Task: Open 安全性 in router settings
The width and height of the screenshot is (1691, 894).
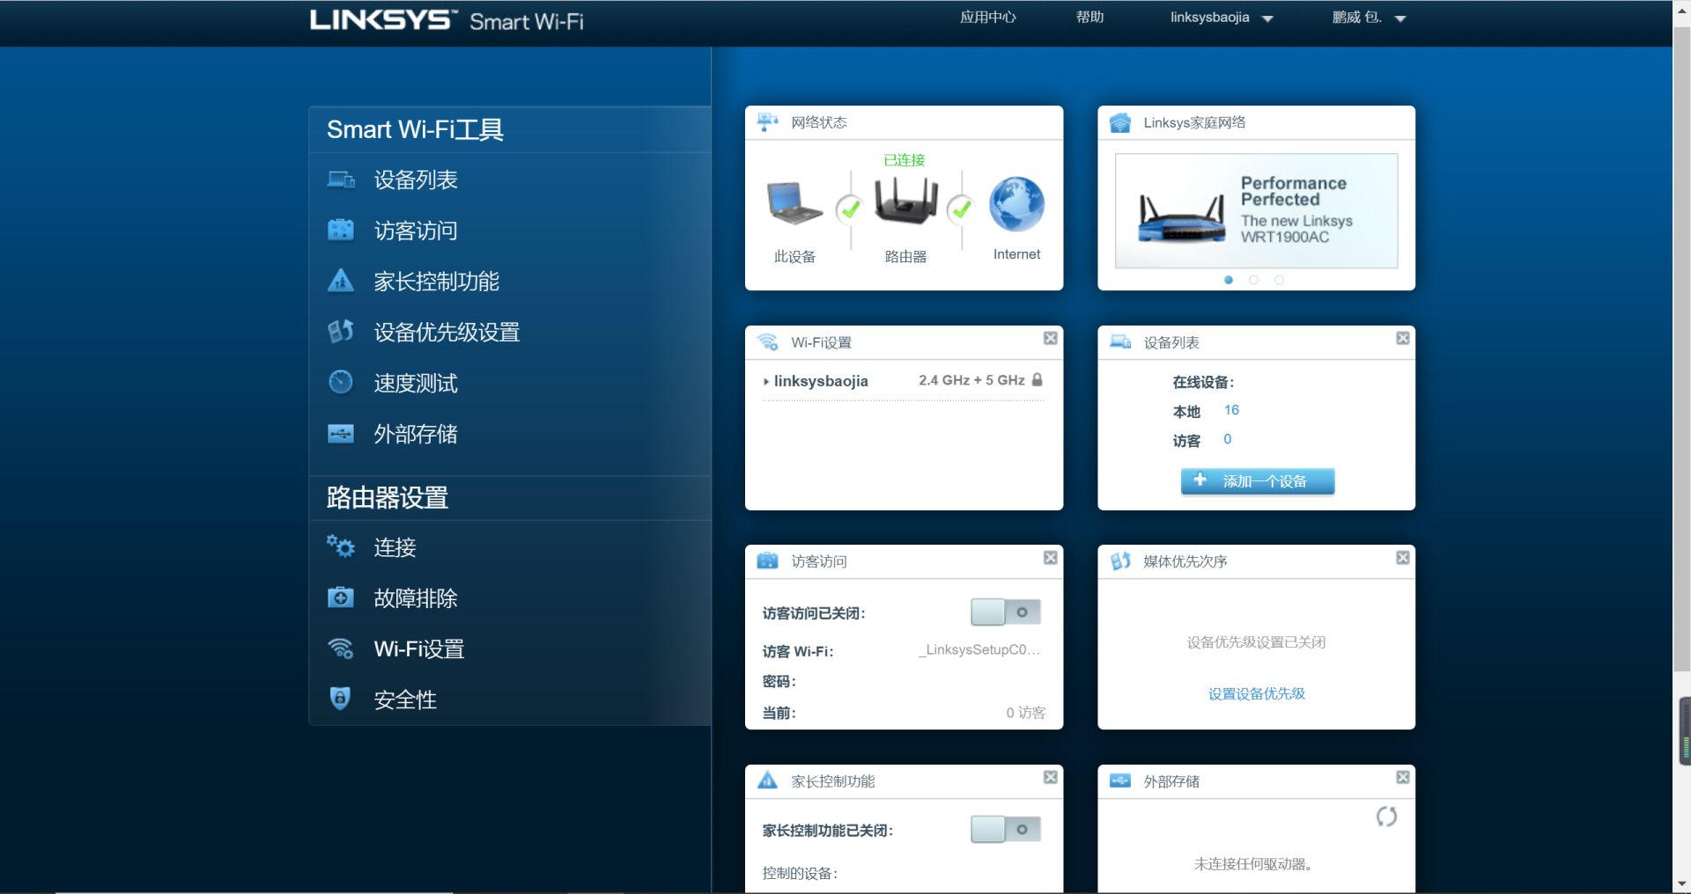Action: point(405,700)
